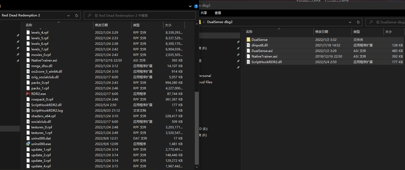Viewport: 405px width, 170px height.
Task: Refresh the Red Dead Redemption 2 folder
Action: pyautogui.click(x=76, y=15)
